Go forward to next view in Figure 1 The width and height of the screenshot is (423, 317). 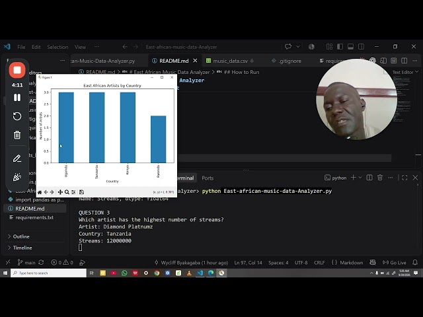click(x=52, y=192)
